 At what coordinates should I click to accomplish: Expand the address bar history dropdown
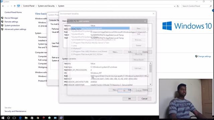pos(175,6)
